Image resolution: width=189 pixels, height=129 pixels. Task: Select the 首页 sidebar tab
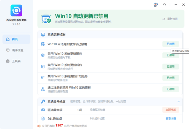point(16,39)
